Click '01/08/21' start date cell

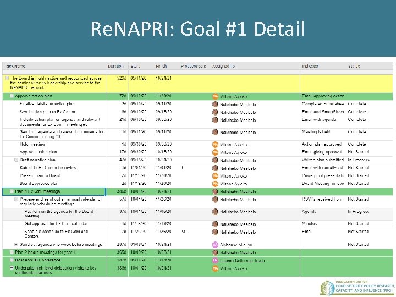click(139, 244)
